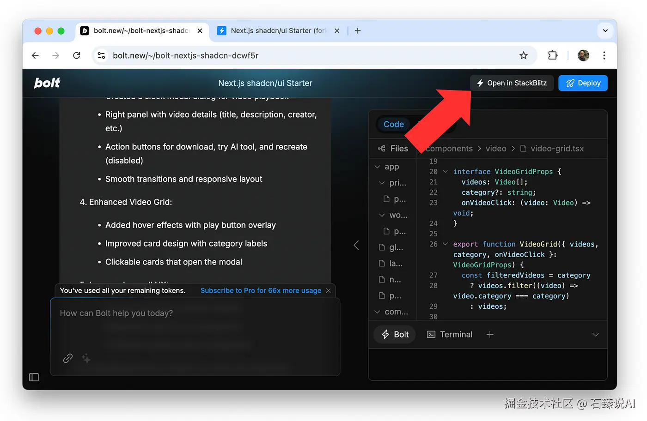Dismiss the token usage notice
The height and width of the screenshot is (421, 647).
[x=328, y=291]
